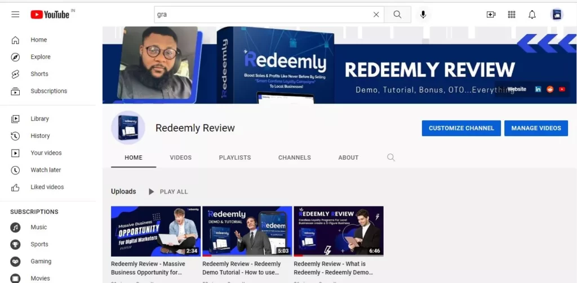Open Massive Business Opportunity video thumbnail
Image resolution: width=577 pixels, height=283 pixels.
(156, 231)
